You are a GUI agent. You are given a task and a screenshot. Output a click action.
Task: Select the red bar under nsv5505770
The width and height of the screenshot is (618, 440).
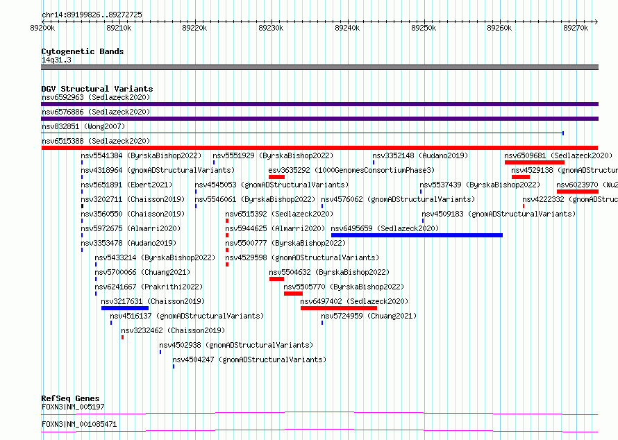coord(293,294)
